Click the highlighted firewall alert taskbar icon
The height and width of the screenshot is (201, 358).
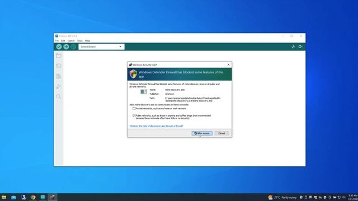point(52,197)
